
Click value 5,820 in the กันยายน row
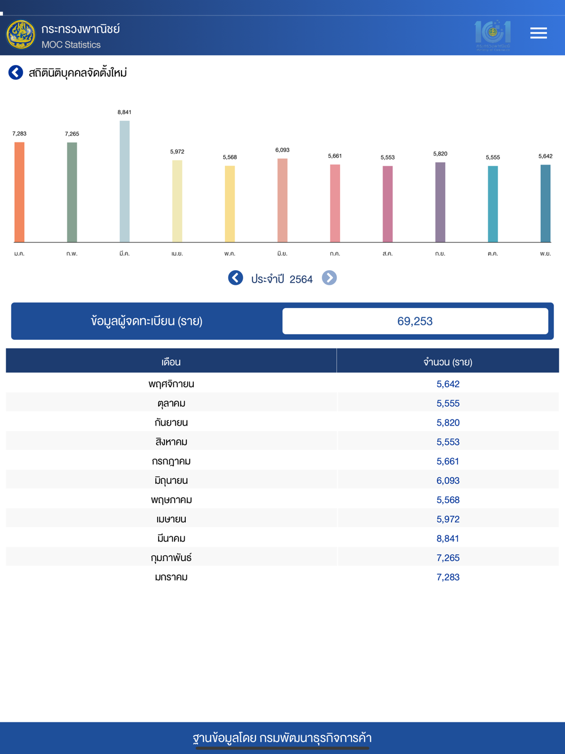coord(448,422)
